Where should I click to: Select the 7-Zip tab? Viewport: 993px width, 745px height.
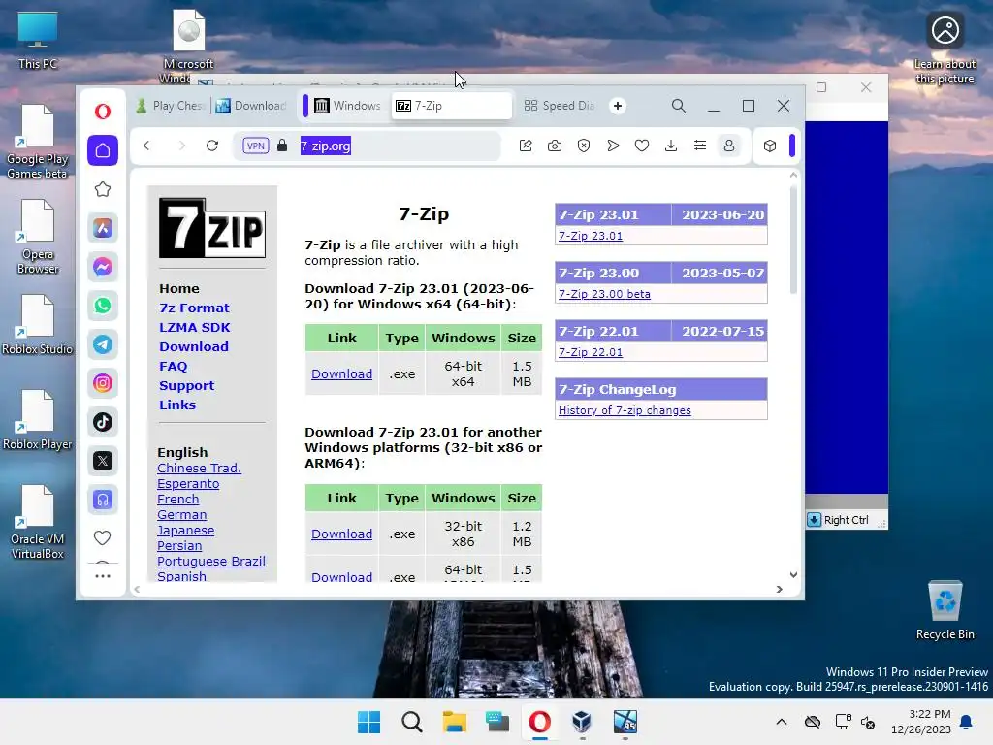point(452,106)
